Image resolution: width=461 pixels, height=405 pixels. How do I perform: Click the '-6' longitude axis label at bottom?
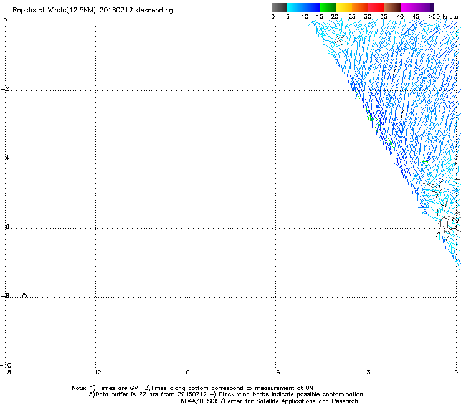[x=276, y=373]
